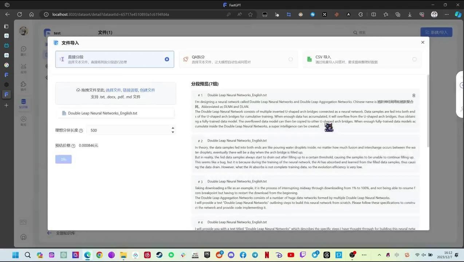Screen dimensions: 464x262
Task: Open Chrome from the taskbar
Action: click(99, 255)
